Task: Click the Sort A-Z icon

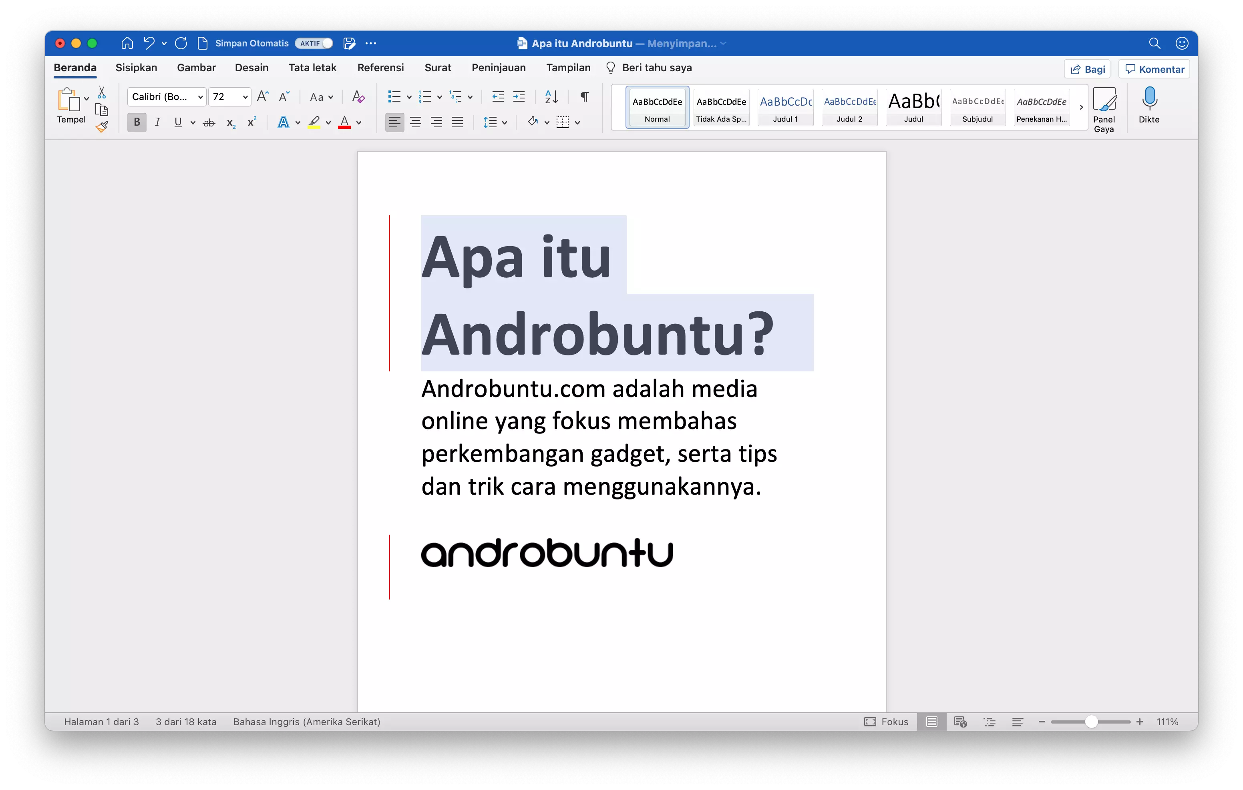Action: pyautogui.click(x=551, y=96)
